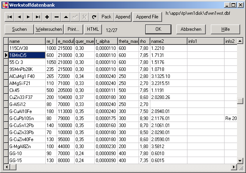This screenshot has width=246, height=173.
Task: Jump to the last record
Action: (37, 17)
